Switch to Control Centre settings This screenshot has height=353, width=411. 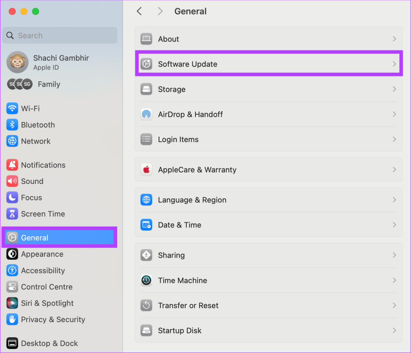[46, 287]
